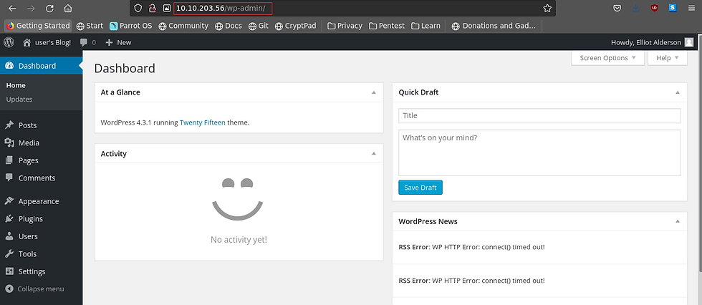Click the Save Draft button
Image resolution: width=702 pixels, height=305 pixels.
420,188
